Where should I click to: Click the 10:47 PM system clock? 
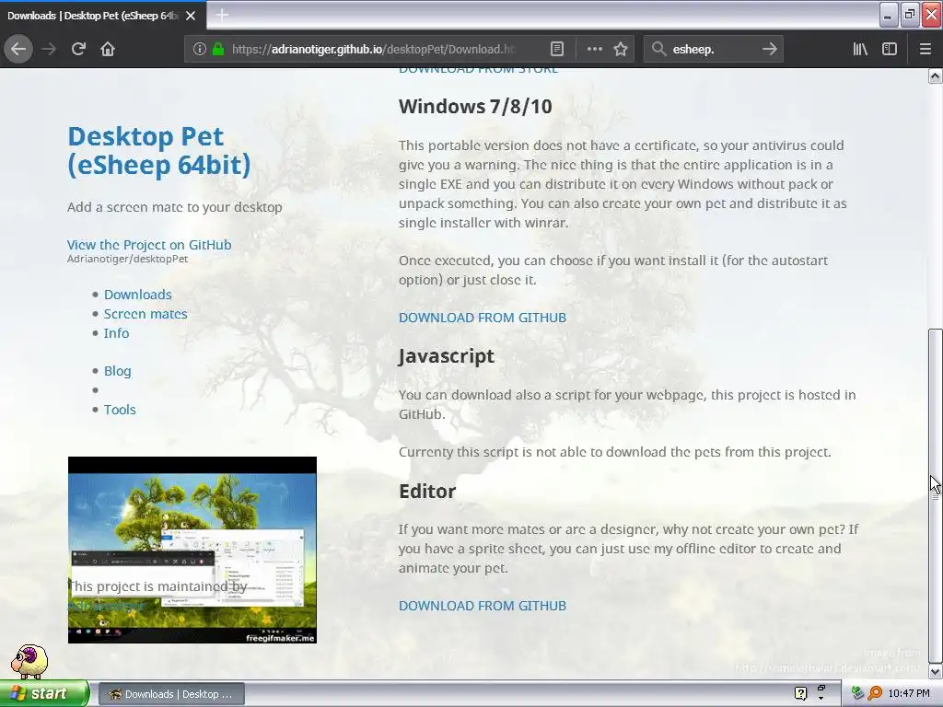point(909,694)
